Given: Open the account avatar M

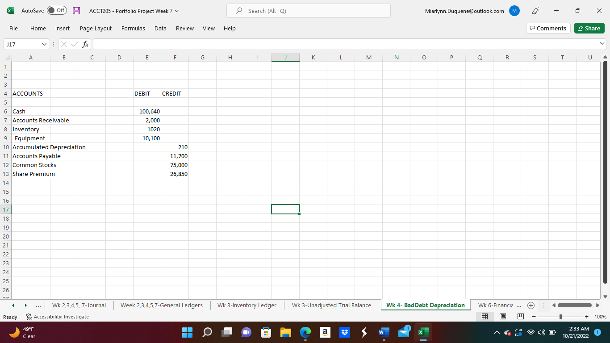Looking at the screenshot, I should [x=514, y=11].
